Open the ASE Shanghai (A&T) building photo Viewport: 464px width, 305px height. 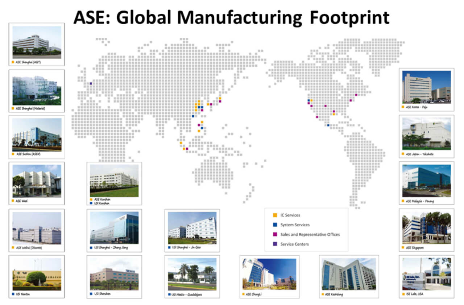point(37,42)
